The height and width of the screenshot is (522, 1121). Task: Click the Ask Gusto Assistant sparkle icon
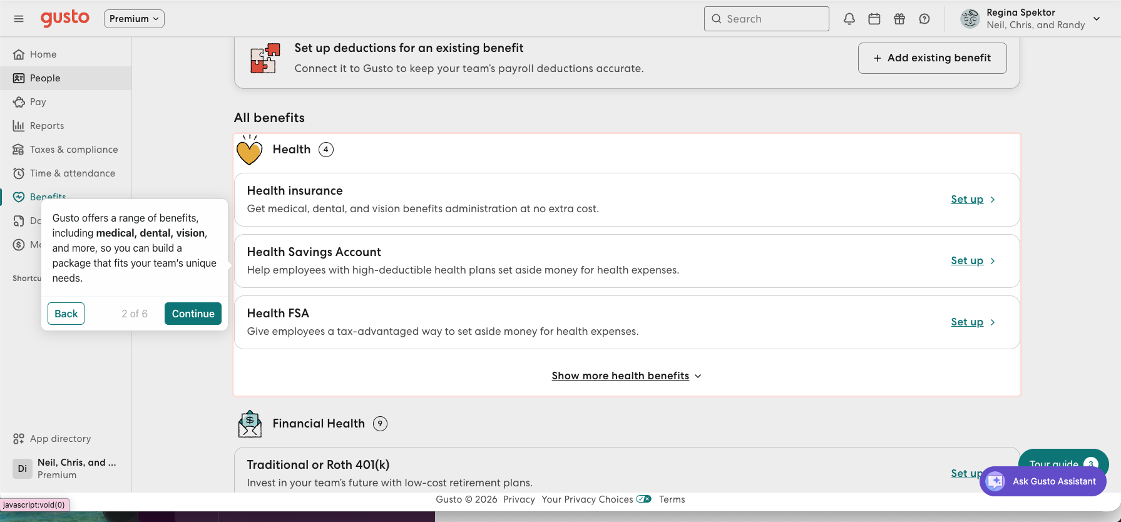995,481
